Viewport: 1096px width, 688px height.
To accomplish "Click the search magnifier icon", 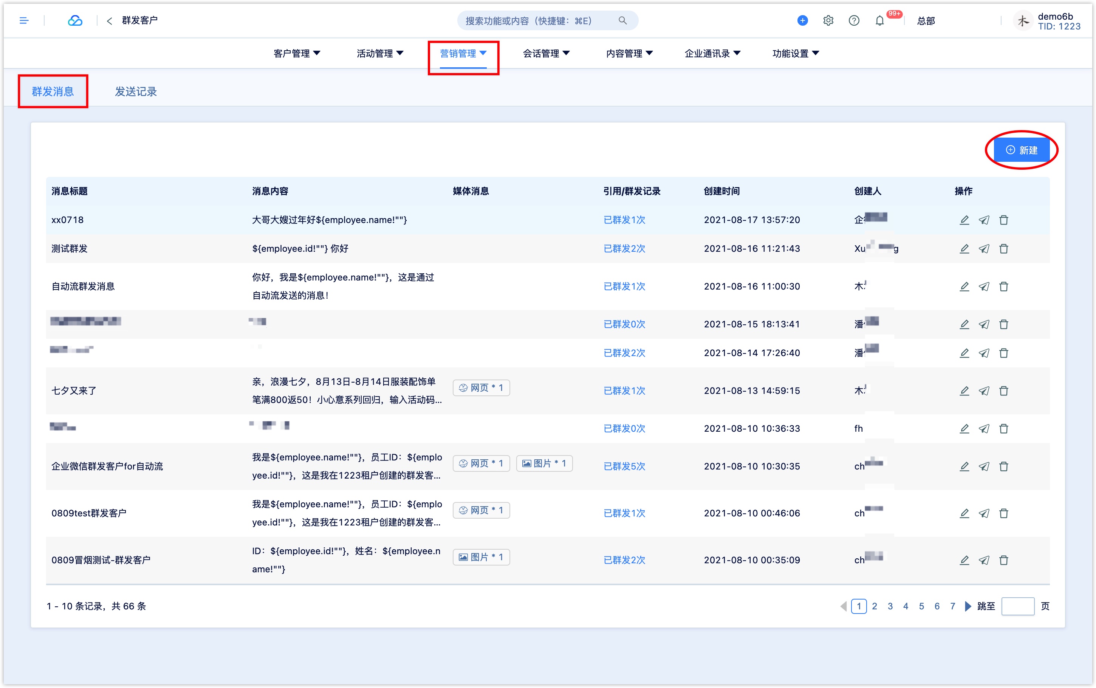I will pyautogui.click(x=622, y=20).
